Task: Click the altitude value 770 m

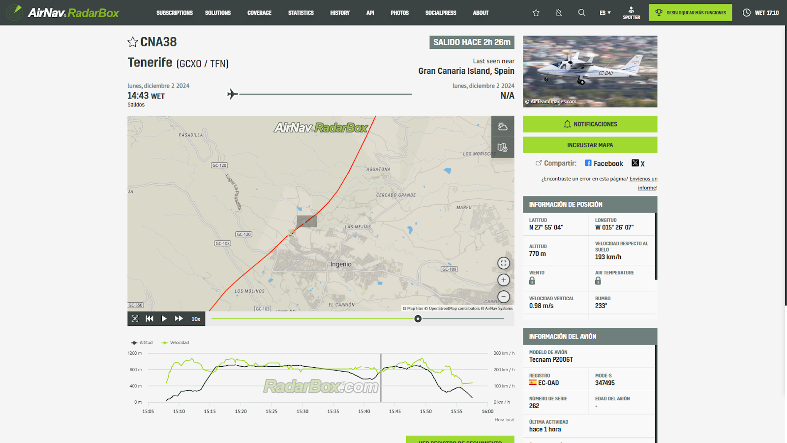Action: click(x=538, y=254)
